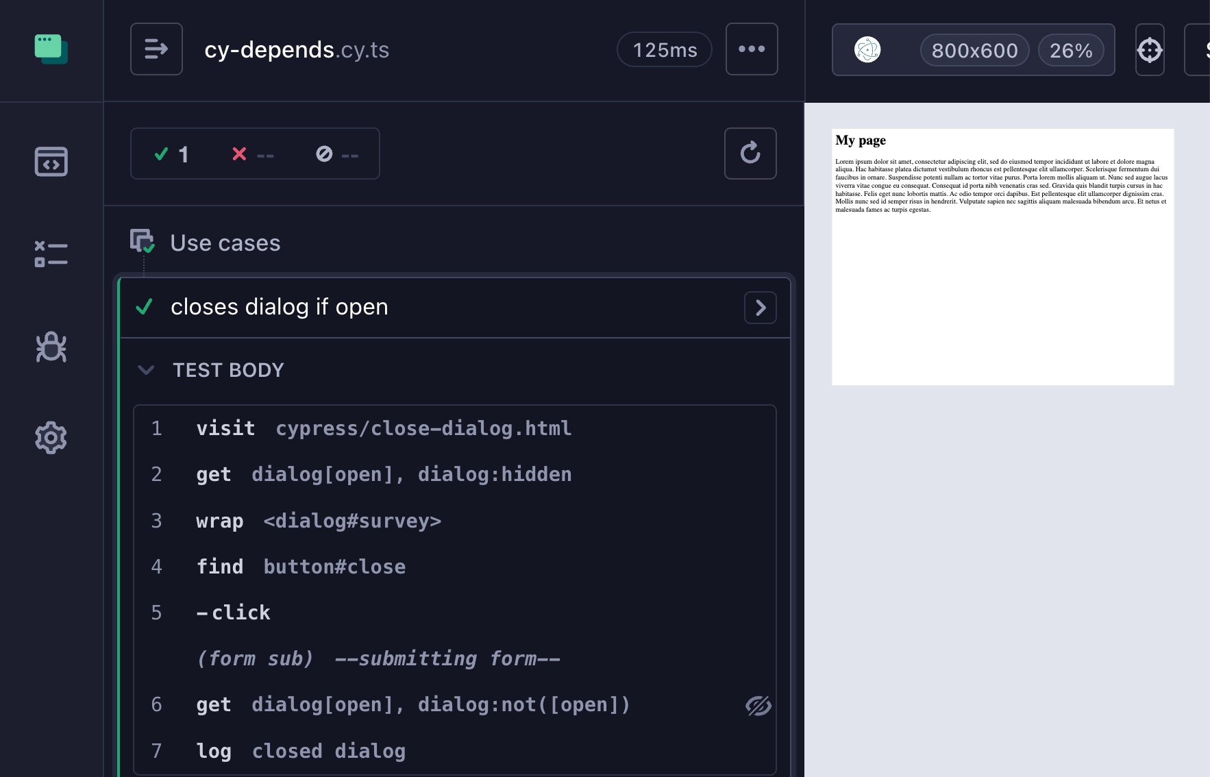Click the 125ms duration badge

click(665, 50)
